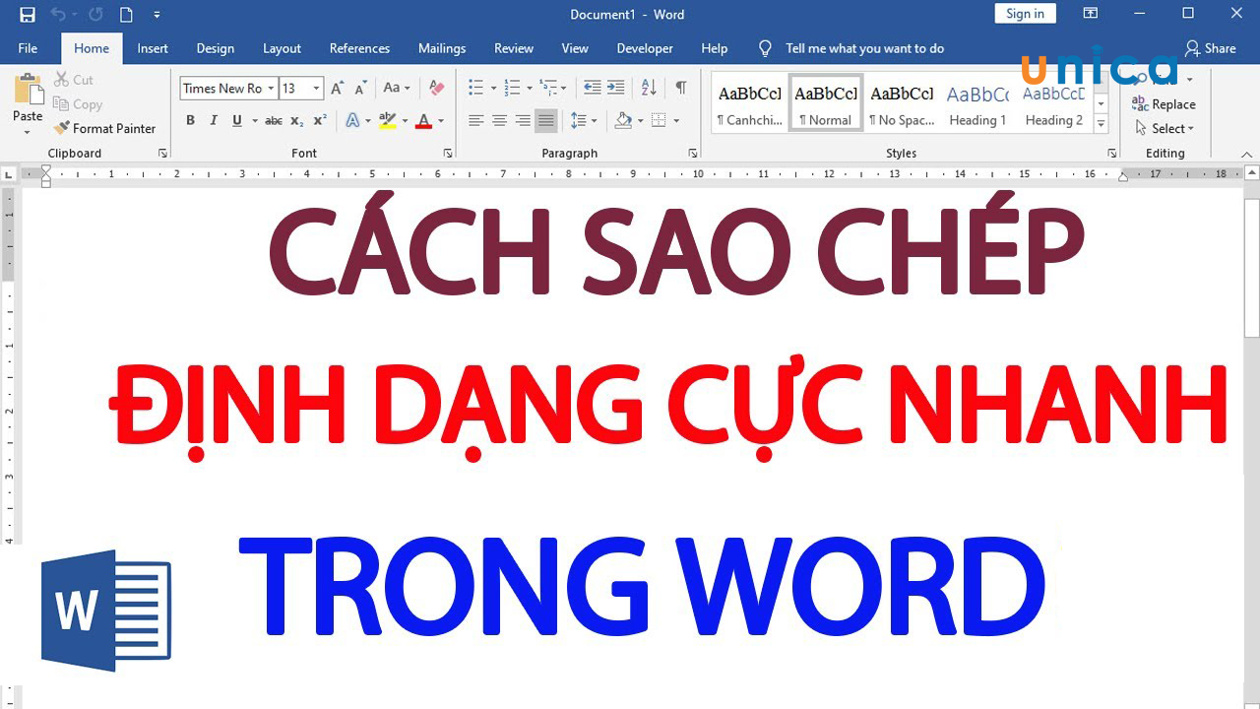Click the red Font Color swatch
The height and width of the screenshot is (709, 1260).
[x=423, y=120]
